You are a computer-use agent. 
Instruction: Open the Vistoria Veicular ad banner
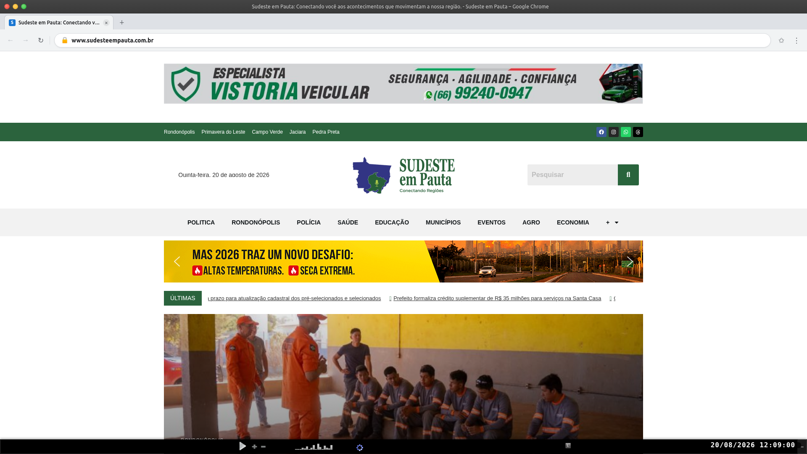pyautogui.click(x=403, y=84)
